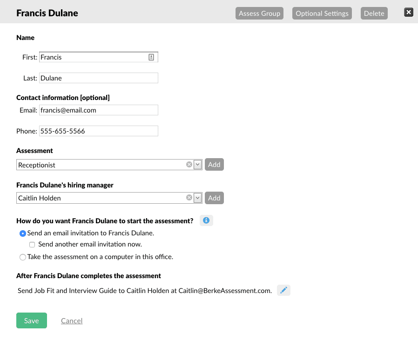This screenshot has width=418, height=340.
Task: Add Caitlin Holden as hiring manager
Action: 214,198
